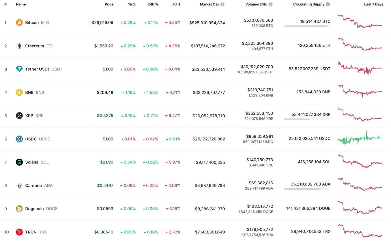Click the Dogecoin logo icon
Screen dimensions: 391x241
point(19,209)
